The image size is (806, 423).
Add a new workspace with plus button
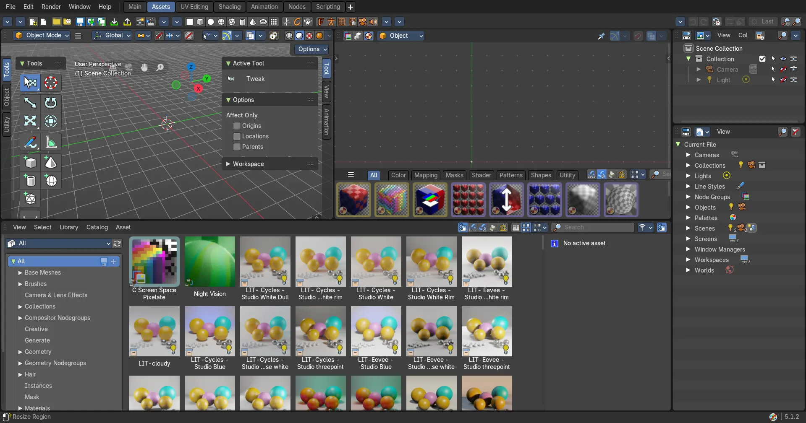(351, 7)
